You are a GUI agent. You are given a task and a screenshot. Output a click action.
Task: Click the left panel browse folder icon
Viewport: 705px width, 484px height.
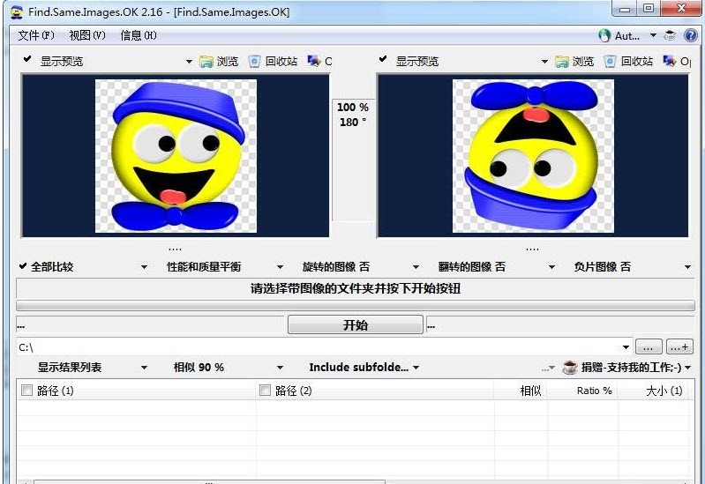(206, 62)
